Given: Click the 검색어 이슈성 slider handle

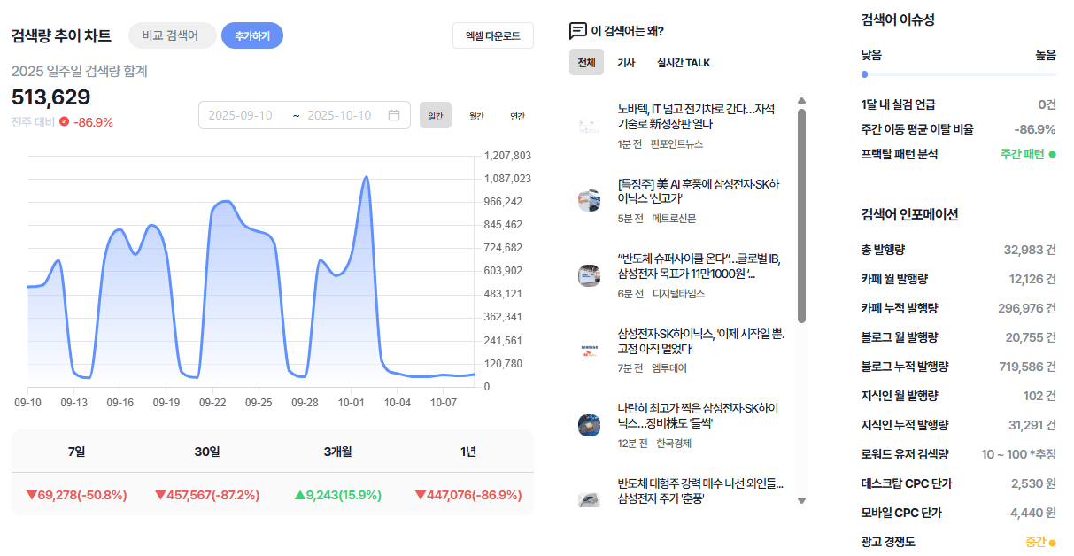Looking at the screenshot, I should tap(865, 74).
